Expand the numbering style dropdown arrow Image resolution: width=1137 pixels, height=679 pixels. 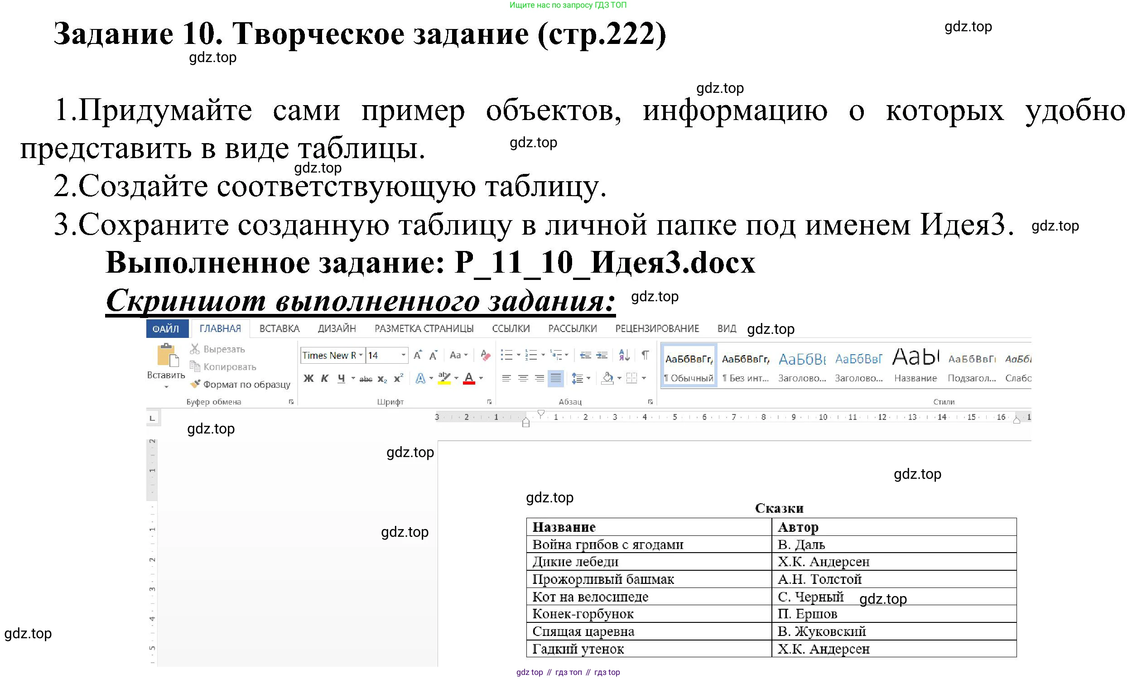point(543,355)
